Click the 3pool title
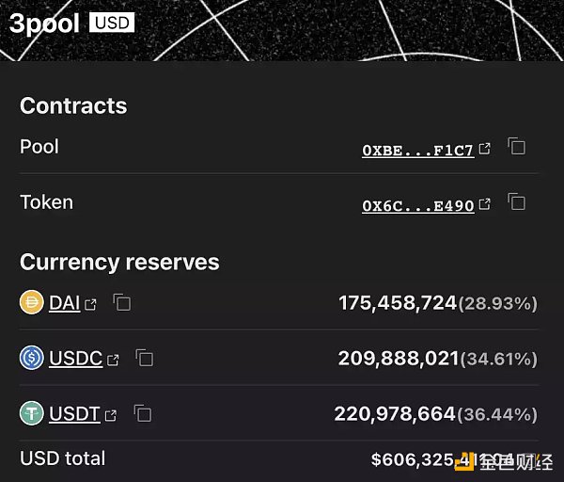 point(44,24)
